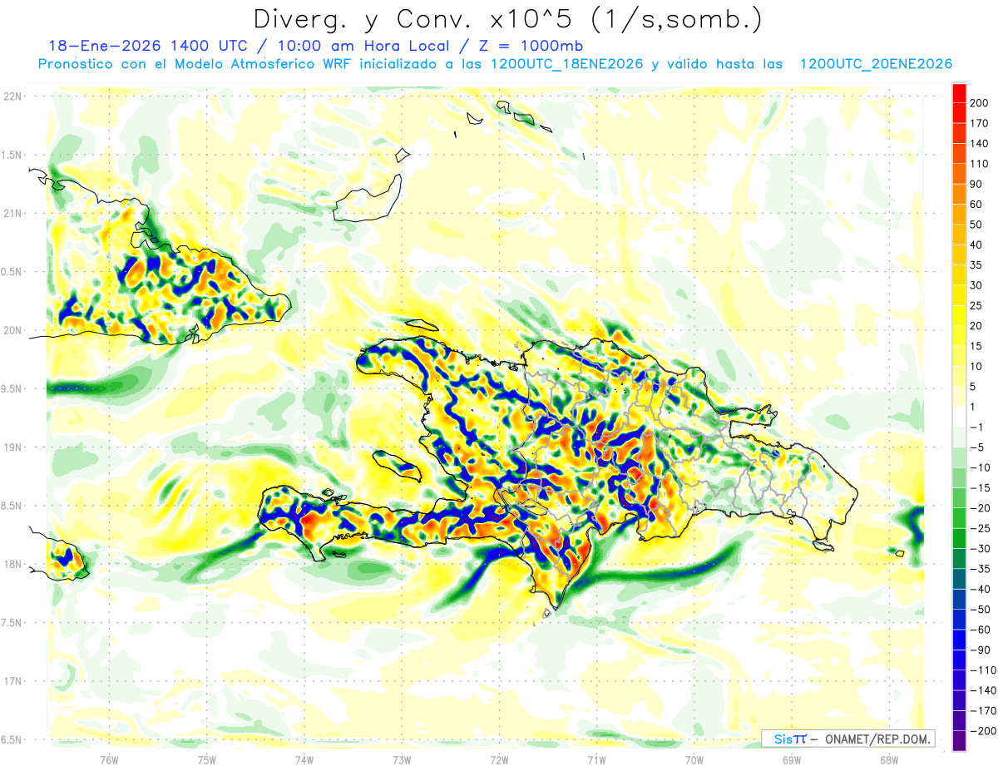Click the '50' colorbar value
Image resolution: width=998 pixels, height=771 pixels.
[976, 225]
